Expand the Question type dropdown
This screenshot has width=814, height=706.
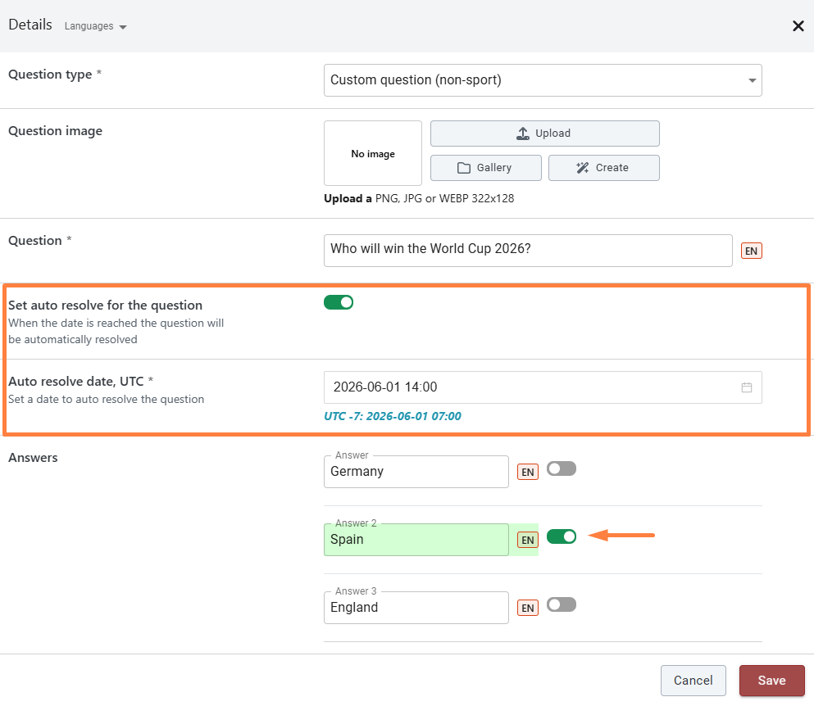[543, 80]
